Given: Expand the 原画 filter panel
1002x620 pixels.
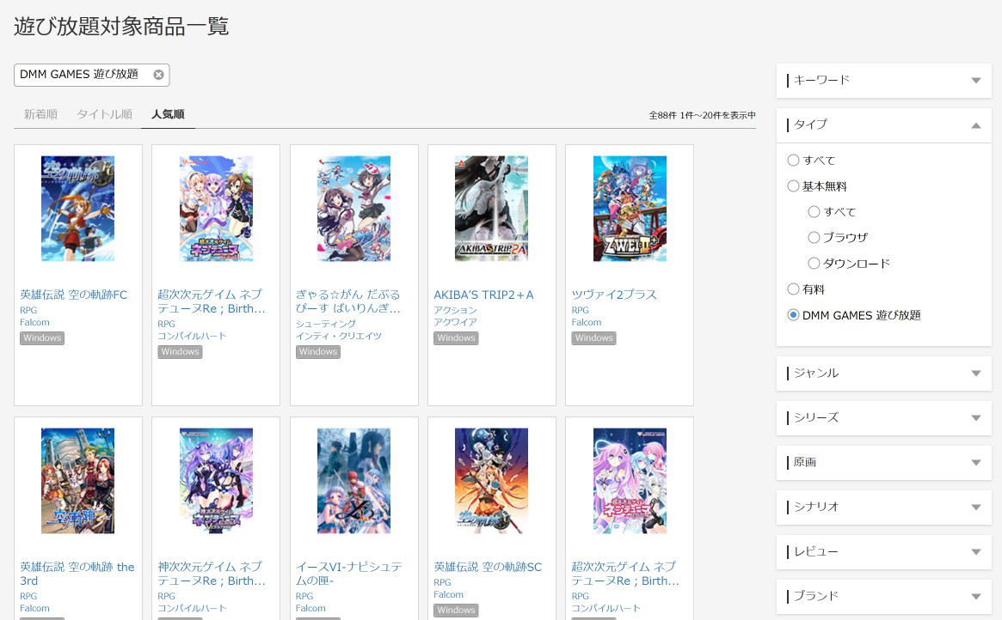Looking at the screenshot, I should click(884, 463).
